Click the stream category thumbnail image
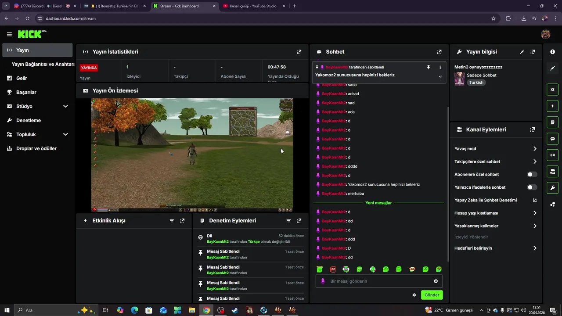 coord(460,79)
